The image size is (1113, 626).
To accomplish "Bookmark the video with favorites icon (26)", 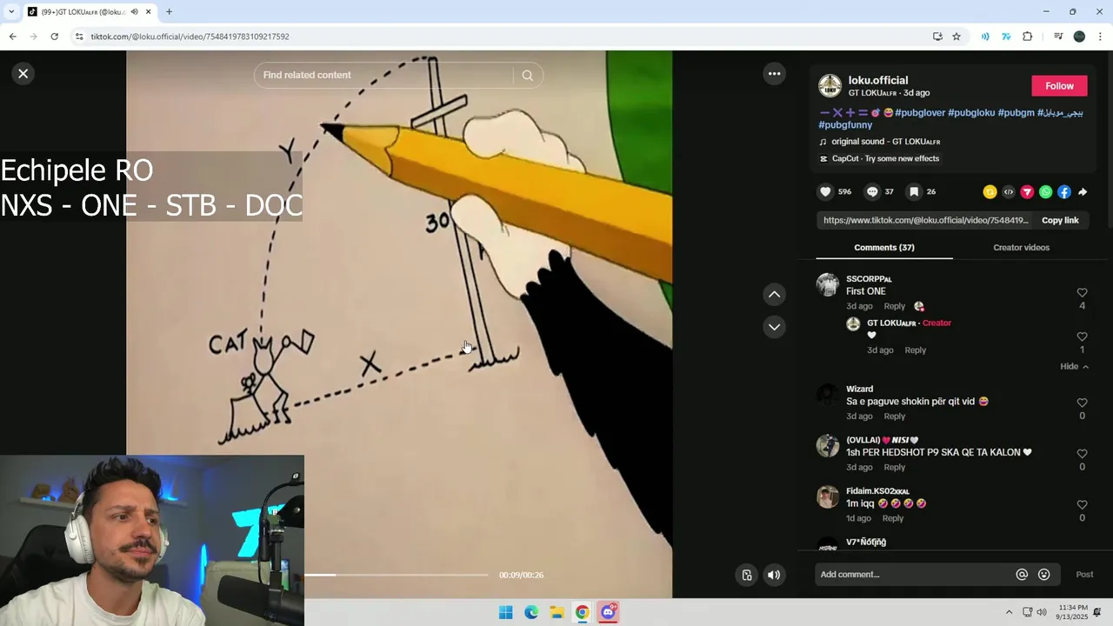I will click(914, 191).
